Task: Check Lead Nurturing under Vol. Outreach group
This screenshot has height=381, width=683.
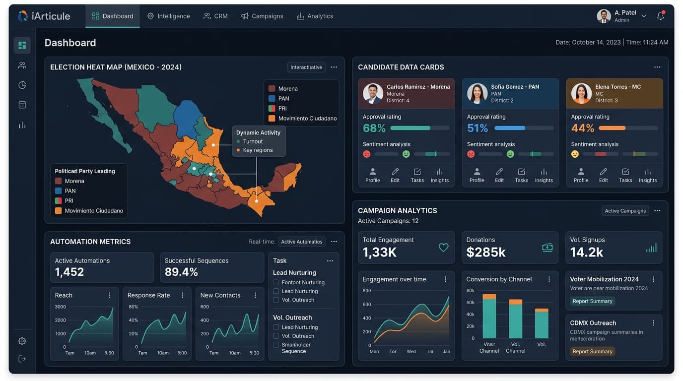Action: [276, 327]
